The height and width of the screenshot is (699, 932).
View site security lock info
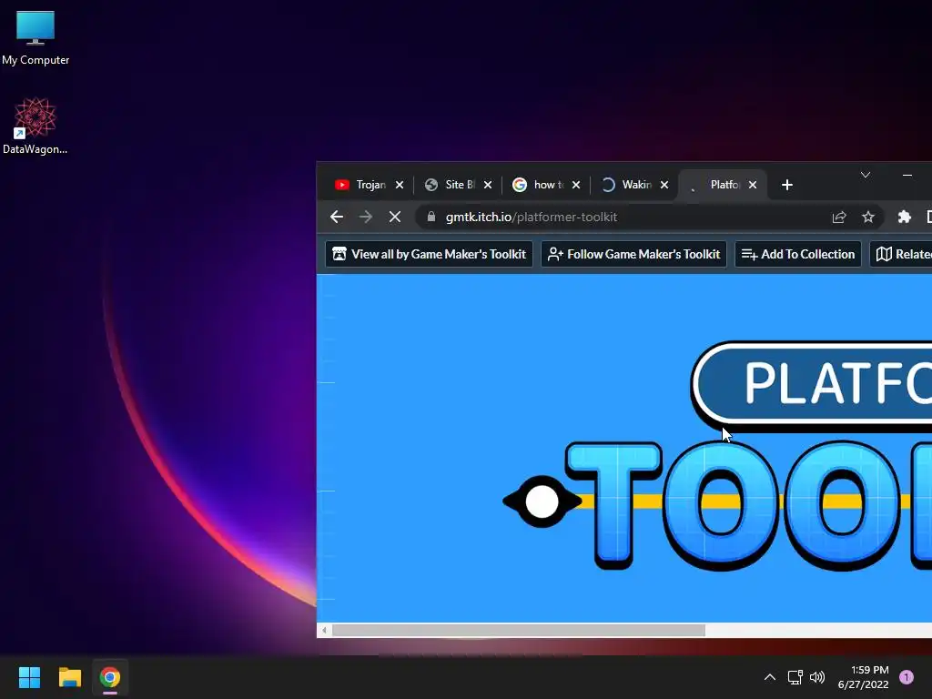pos(431,217)
